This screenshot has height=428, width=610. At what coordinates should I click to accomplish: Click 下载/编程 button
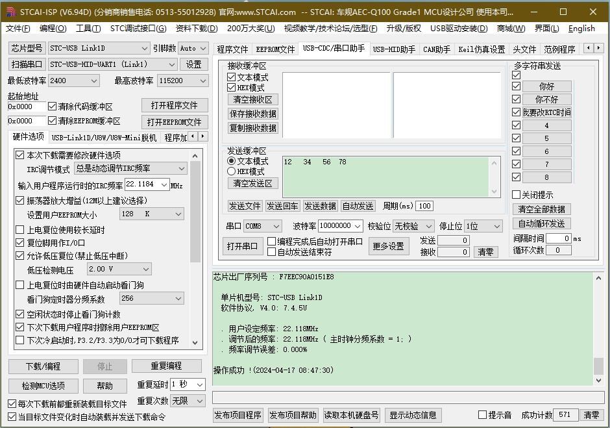tap(43, 366)
